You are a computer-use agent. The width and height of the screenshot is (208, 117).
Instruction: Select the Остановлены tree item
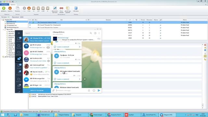[x=12, y=25]
